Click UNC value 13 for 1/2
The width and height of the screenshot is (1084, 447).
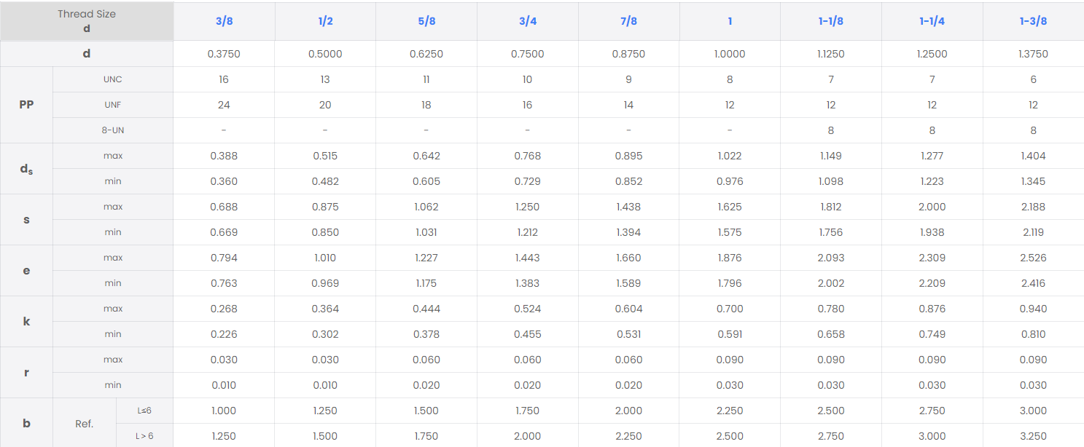[x=325, y=79]
